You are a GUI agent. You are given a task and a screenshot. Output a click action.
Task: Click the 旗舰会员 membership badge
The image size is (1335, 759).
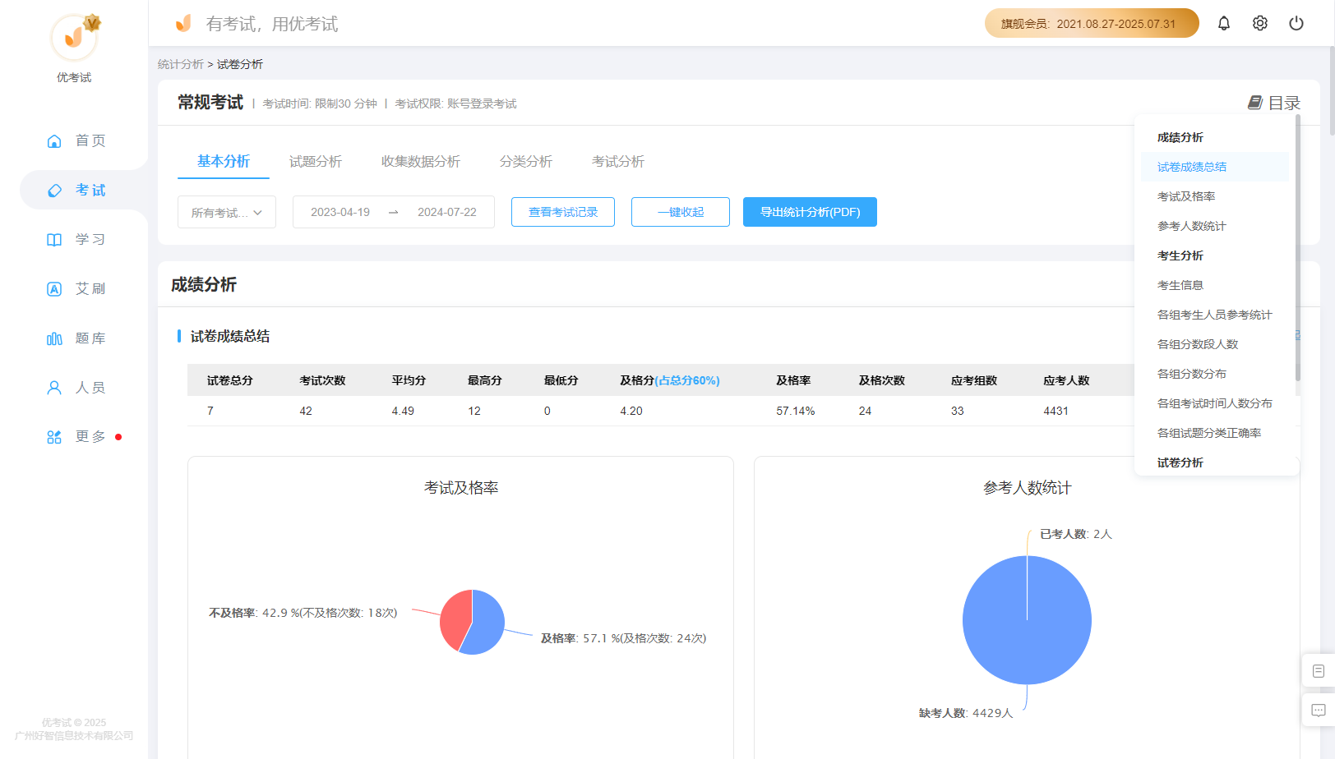[1092, 23]
